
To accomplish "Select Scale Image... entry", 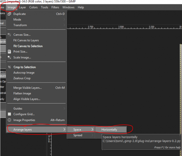I will 36,57.
